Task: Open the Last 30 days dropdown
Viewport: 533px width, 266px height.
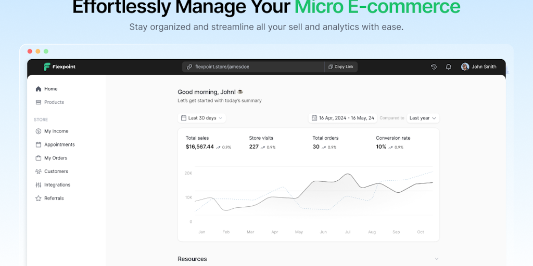Action: 202,118
